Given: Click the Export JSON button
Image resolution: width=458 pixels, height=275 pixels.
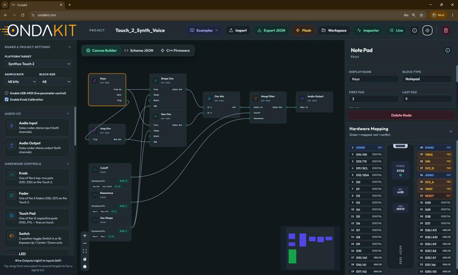Looking at the screenshot, I should 271,30.
